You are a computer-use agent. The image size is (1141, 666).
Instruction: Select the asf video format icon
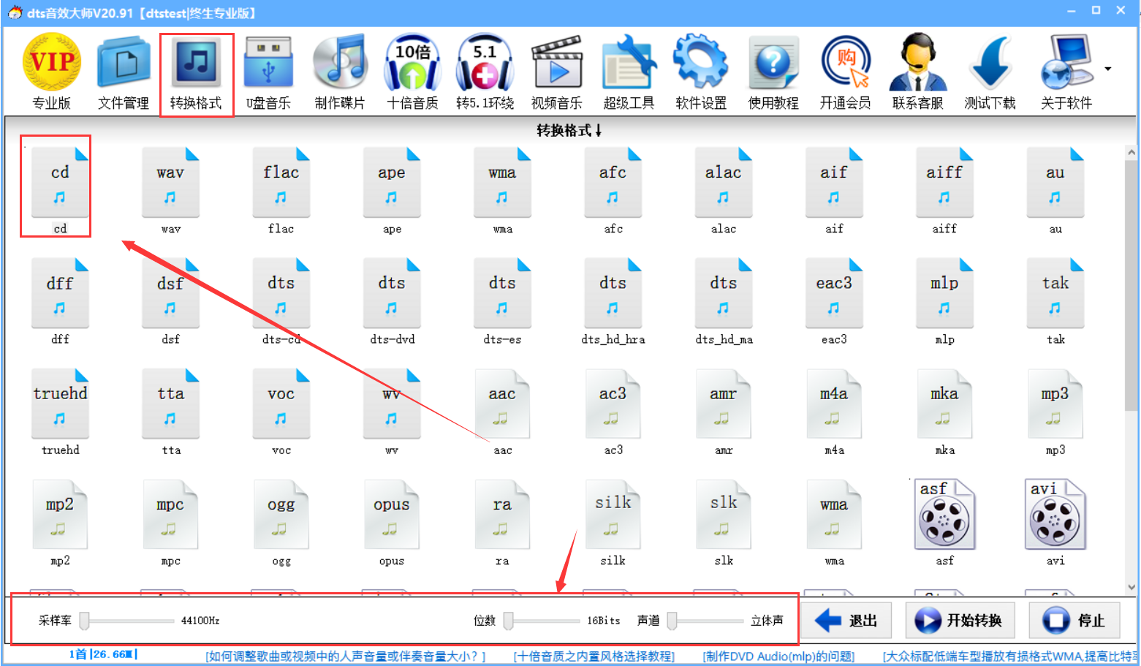click(x=944, y=522)
